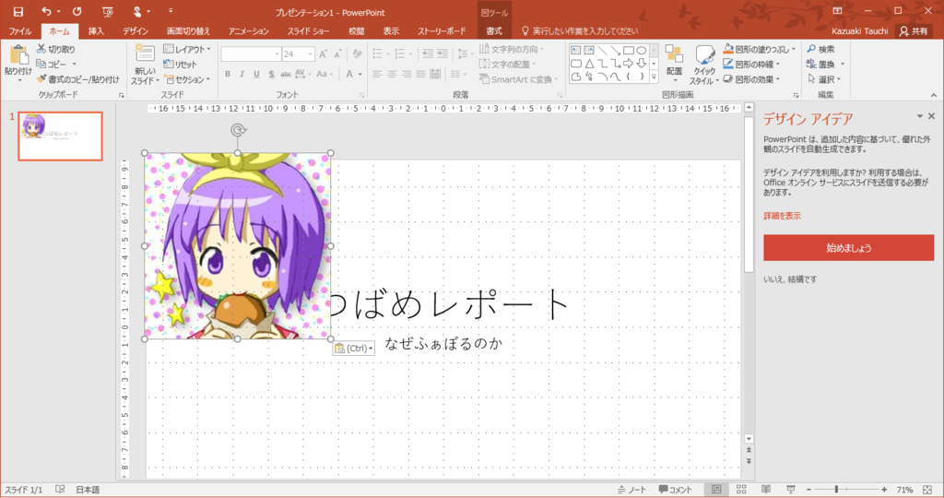
Task: Select the text box shape in gallery
Action: click(576, 51)
